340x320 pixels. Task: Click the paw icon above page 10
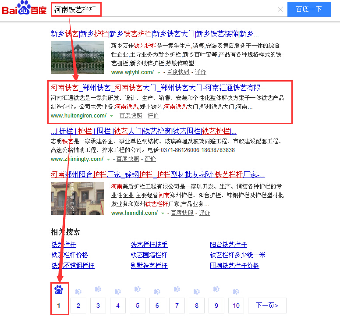tap(236, 292)
